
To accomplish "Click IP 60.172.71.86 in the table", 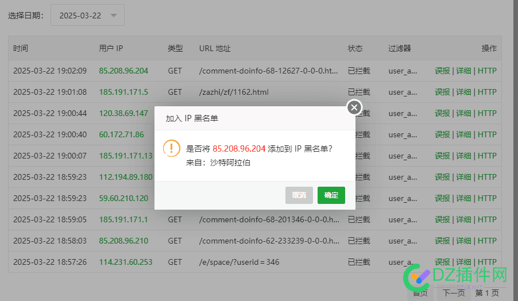I will 121,134.
